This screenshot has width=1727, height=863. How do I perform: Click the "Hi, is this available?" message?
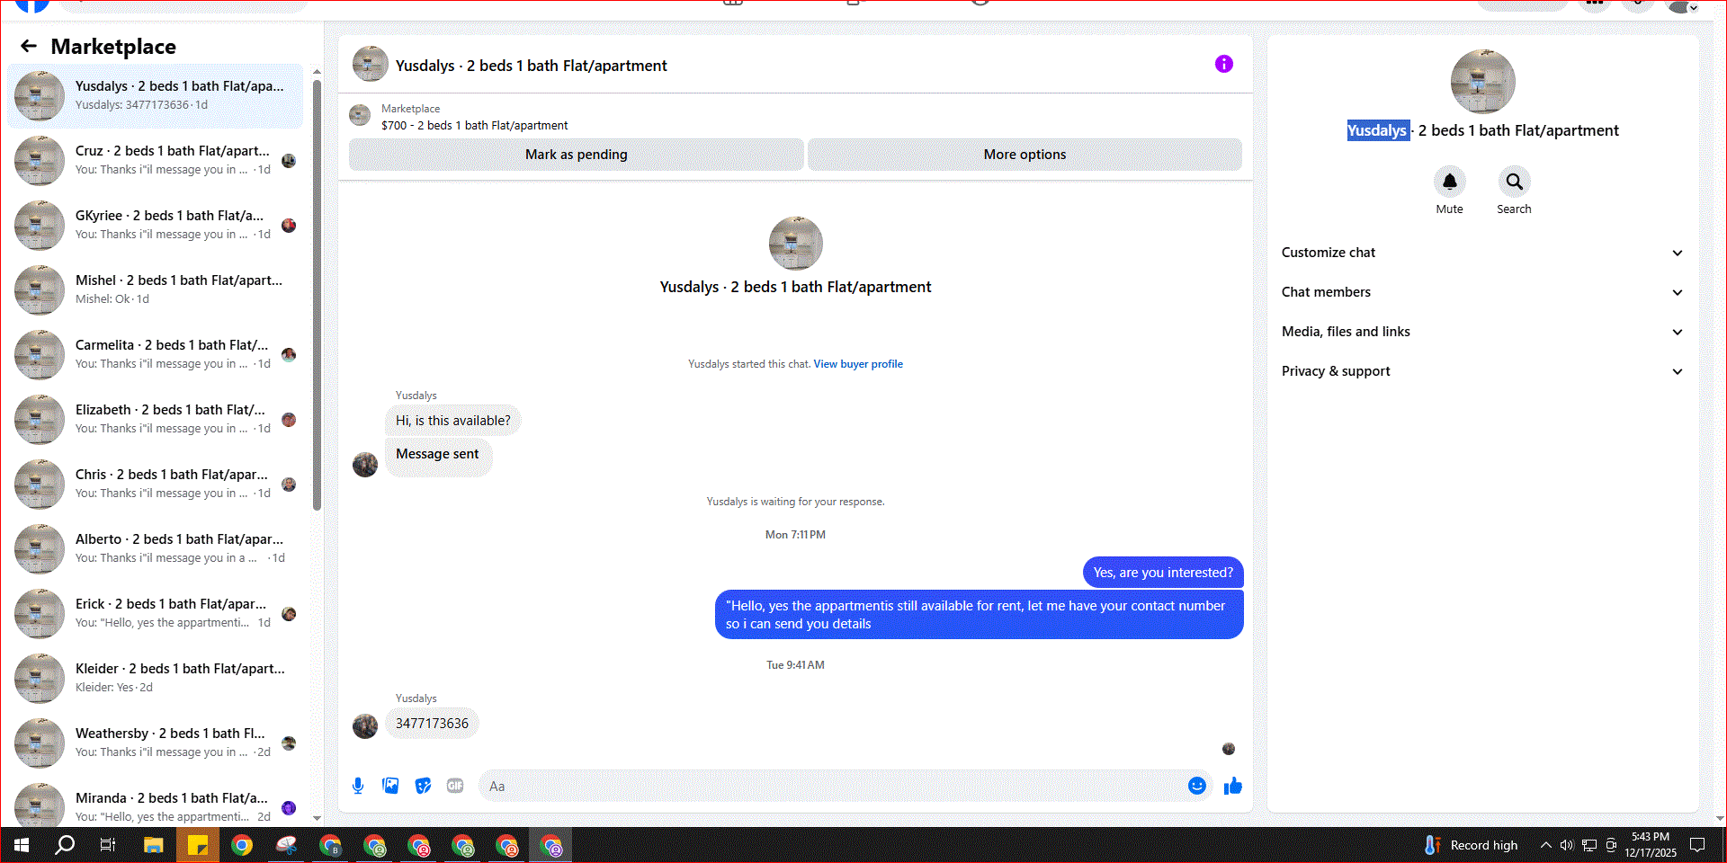pos(452,421)
